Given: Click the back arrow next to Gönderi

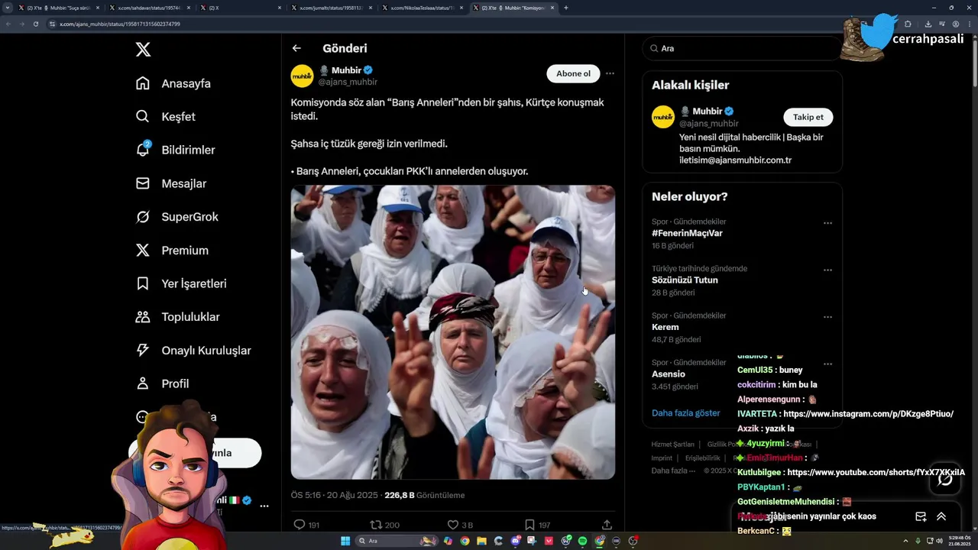Looking at the screenshot, I should click(296, 48).
